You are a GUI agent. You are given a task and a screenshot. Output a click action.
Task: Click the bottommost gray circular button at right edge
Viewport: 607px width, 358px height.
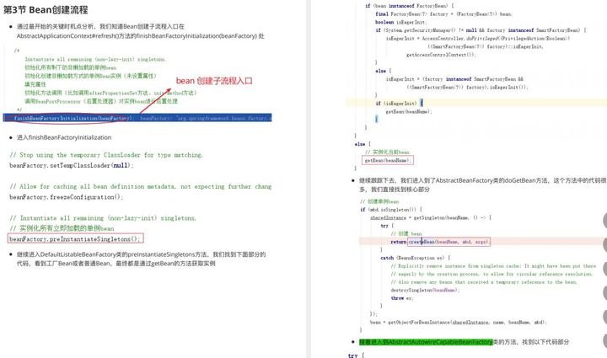[x=605, y=341]
